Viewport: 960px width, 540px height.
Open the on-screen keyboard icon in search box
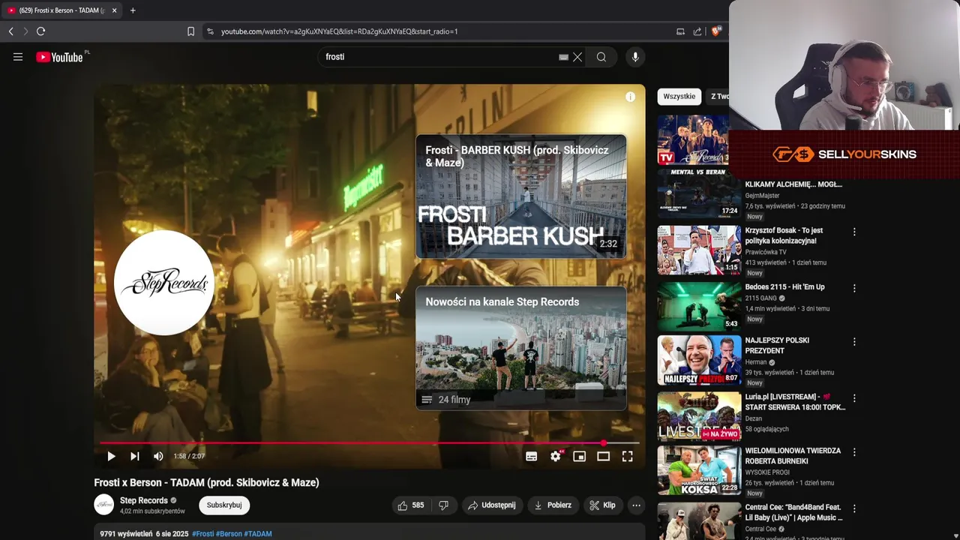point(563,57)
